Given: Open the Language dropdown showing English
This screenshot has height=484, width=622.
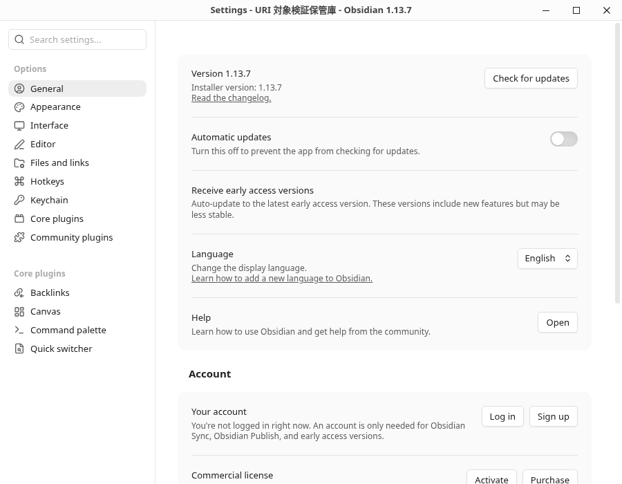Looking at the screenshot, I should 547,259.
